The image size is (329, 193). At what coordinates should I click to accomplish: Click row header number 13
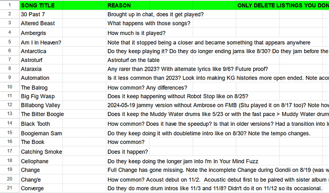click(x=10, y=114)
